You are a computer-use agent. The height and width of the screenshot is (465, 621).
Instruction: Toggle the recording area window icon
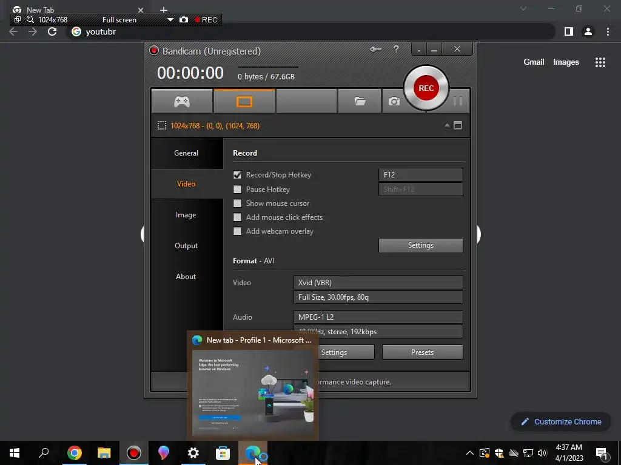(458, 125)
